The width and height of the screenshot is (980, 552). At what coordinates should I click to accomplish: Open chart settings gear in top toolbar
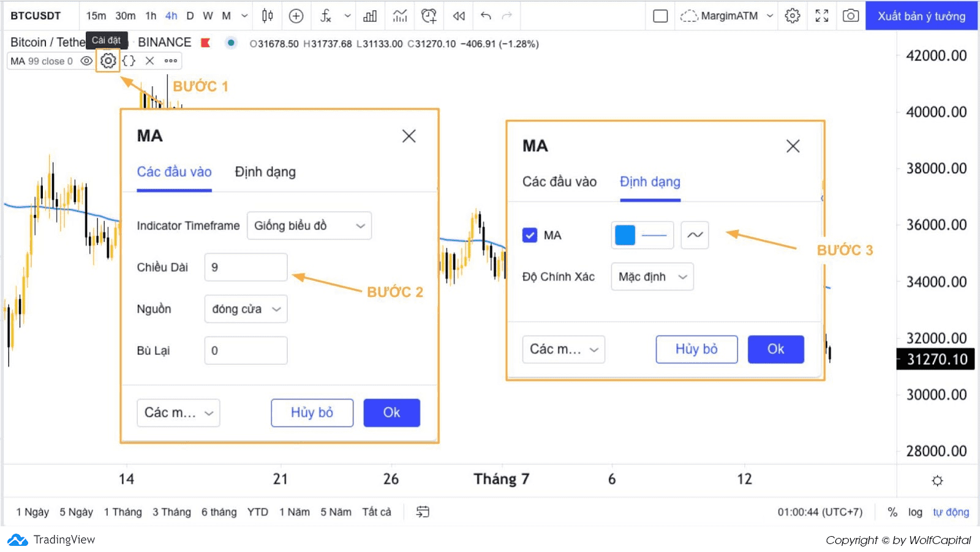click(793, 16)
